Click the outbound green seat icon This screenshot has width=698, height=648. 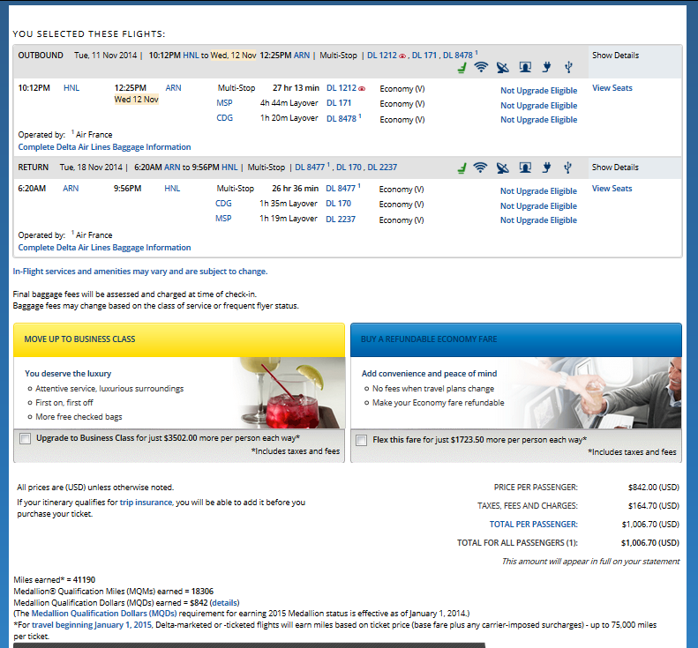pyautogui.click(x=461, y=67)
